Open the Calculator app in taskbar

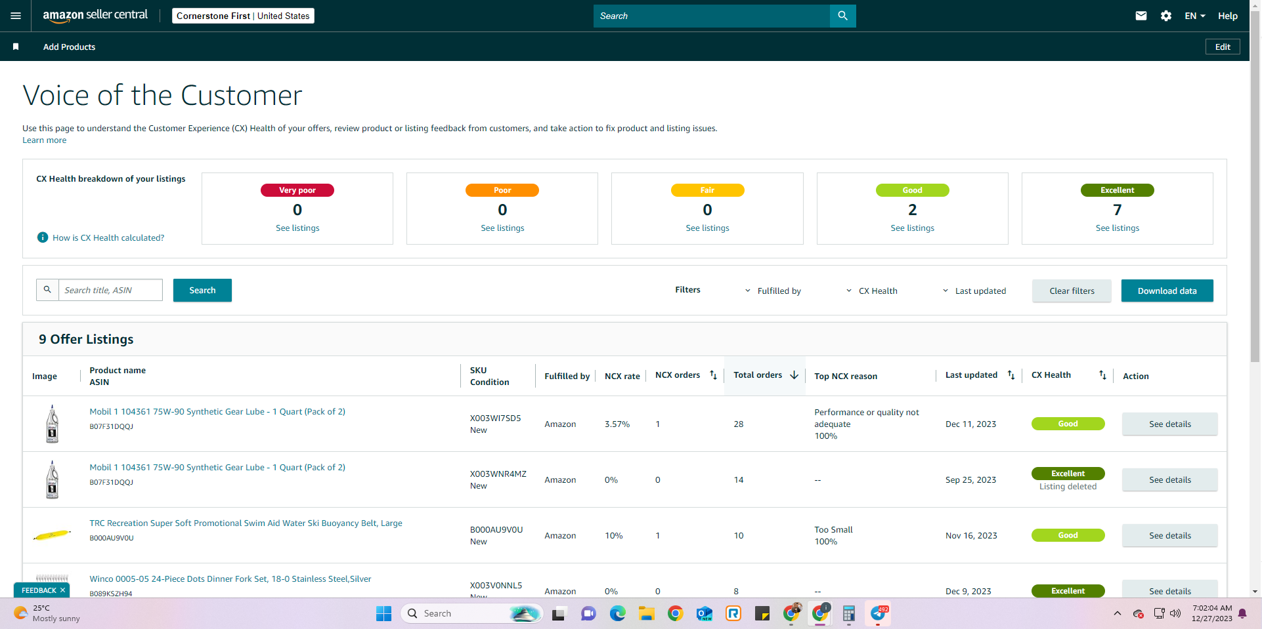pyautogui.click(x=848, y=613)
